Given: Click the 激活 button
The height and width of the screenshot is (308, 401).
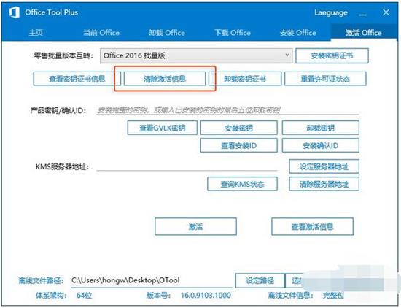Looking at the screenshot, I should coord(195,226).
